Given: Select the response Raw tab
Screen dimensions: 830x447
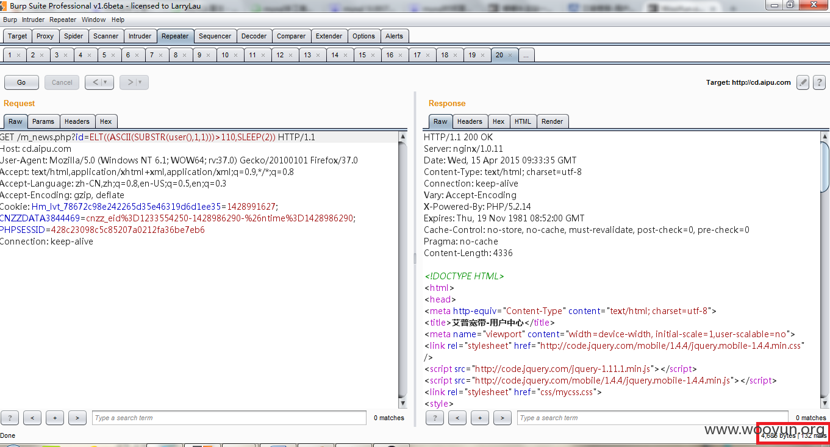Looking at the screenshot, I should click(x=440, y=121).
